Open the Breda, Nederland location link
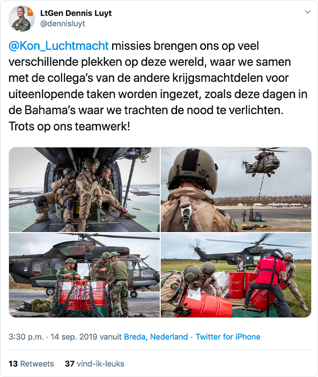Screen dimensions: 318x377 (156, 337)
